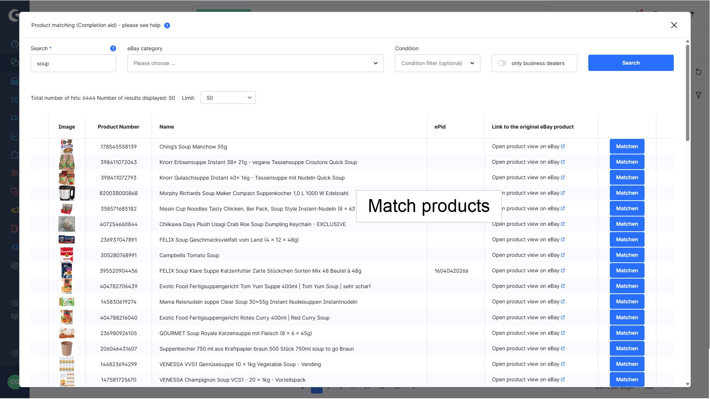Open the delivery truck icon in sidebar
Viewport: 710px width, 399px height.
[14, 118]
